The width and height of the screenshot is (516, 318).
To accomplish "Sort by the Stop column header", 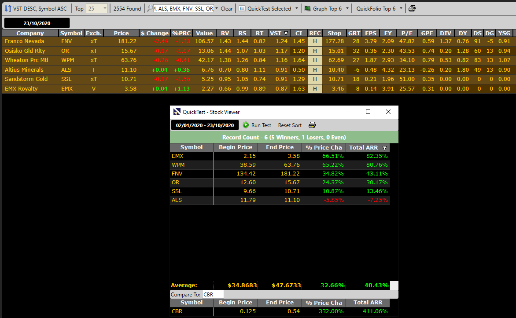I will [x=334, y=33].
